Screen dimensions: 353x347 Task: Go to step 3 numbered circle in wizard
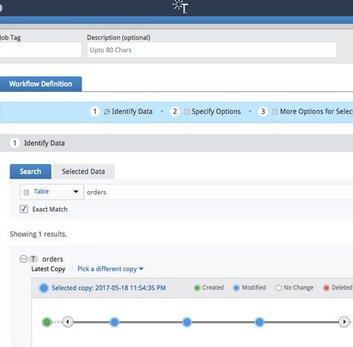point(263,112)
